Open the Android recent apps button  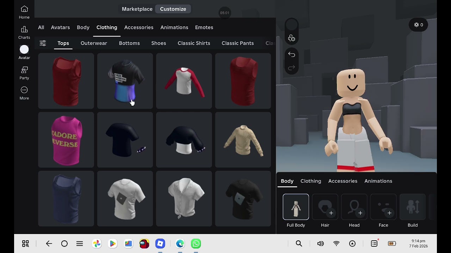[80, 244]
